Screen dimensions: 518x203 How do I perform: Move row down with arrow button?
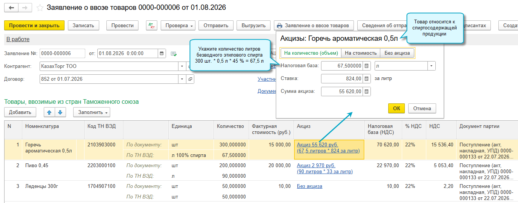60,112
